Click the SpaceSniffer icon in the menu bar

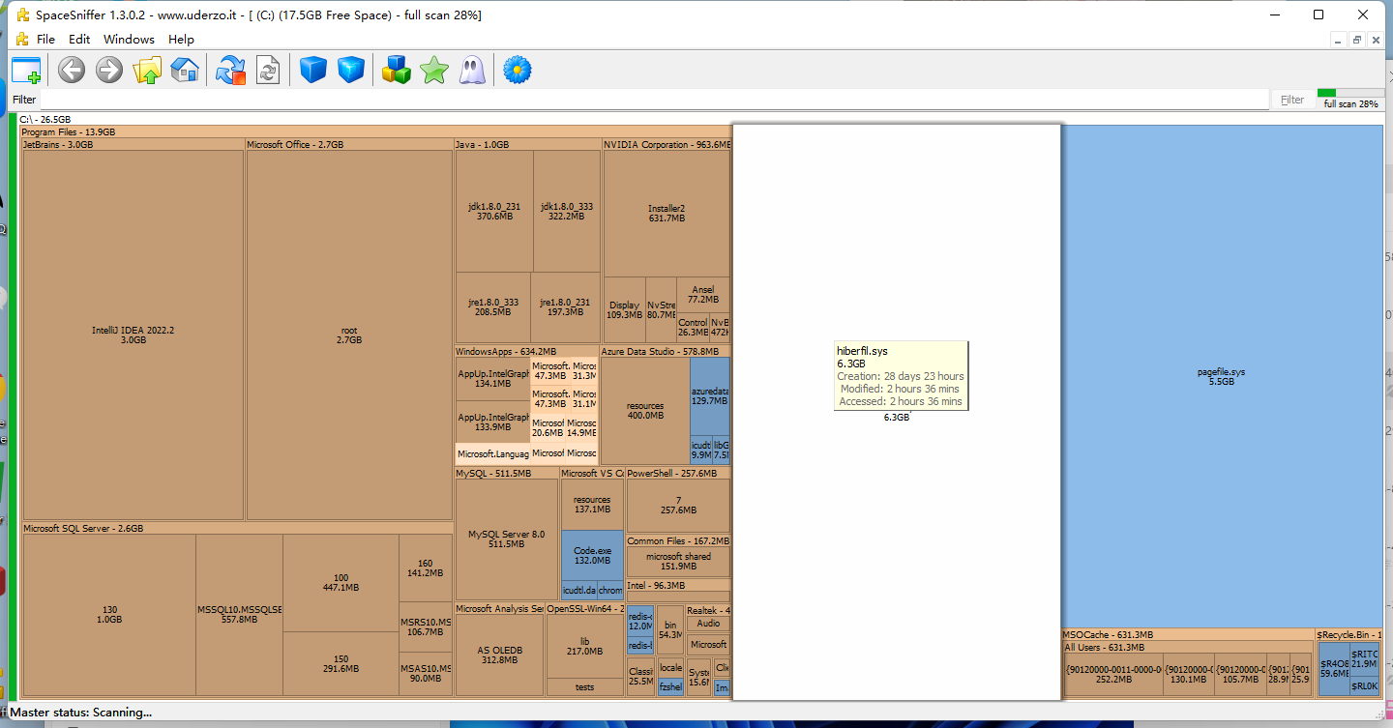point(22,39)
